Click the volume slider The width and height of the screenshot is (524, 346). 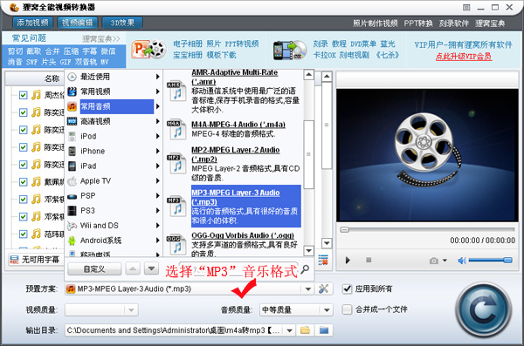(490, 260)
